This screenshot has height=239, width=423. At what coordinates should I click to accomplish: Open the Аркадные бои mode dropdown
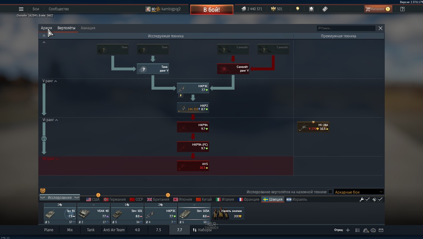359,192
